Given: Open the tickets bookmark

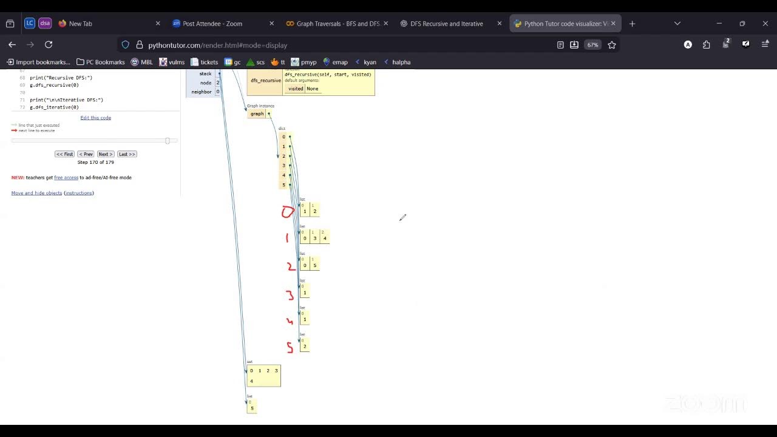Looking at the screenshot, I should [205, 62].
